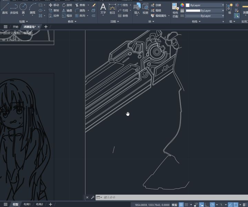Close the 沐肆菜鸟 drawing tab
The height and width of the screenshot is (207, 248).
39,27
